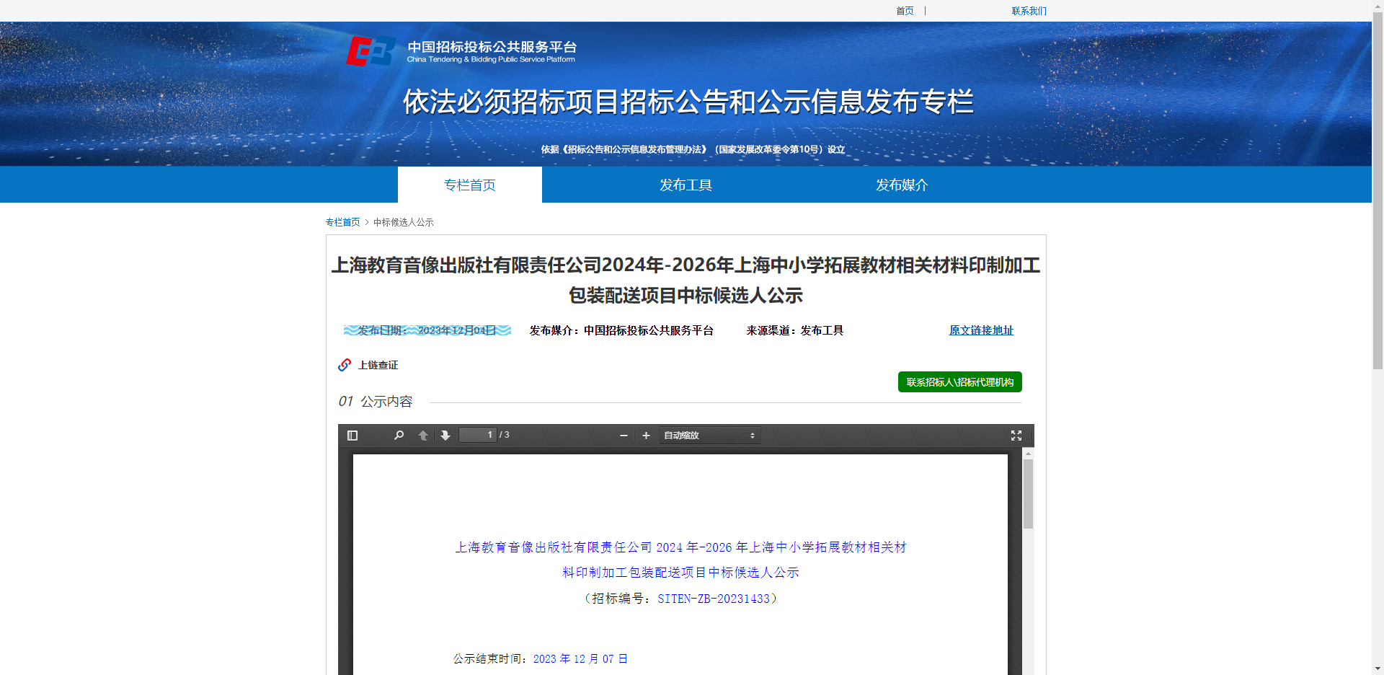Click 发布媒介 platform name text
Image resolution: width=1384 pixels, height=675 pixels.
tap(621, 330)
